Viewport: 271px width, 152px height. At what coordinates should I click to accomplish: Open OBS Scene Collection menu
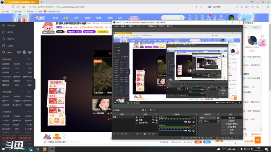pos(152,26)
